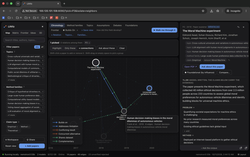Screen dimensions: 250x157
Task: Click the Ask about this paper button
Action: [x=212, y=67]
